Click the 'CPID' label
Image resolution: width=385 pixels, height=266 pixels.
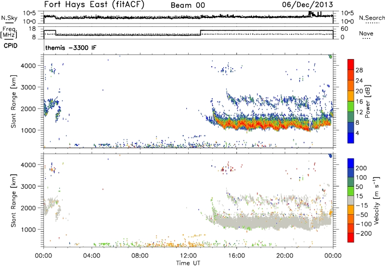click(x=11, y=46)
